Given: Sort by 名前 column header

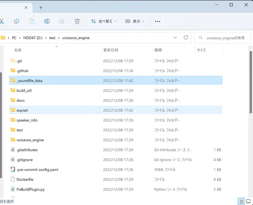Looking at the screenshot, I should (x=18, y=50).
